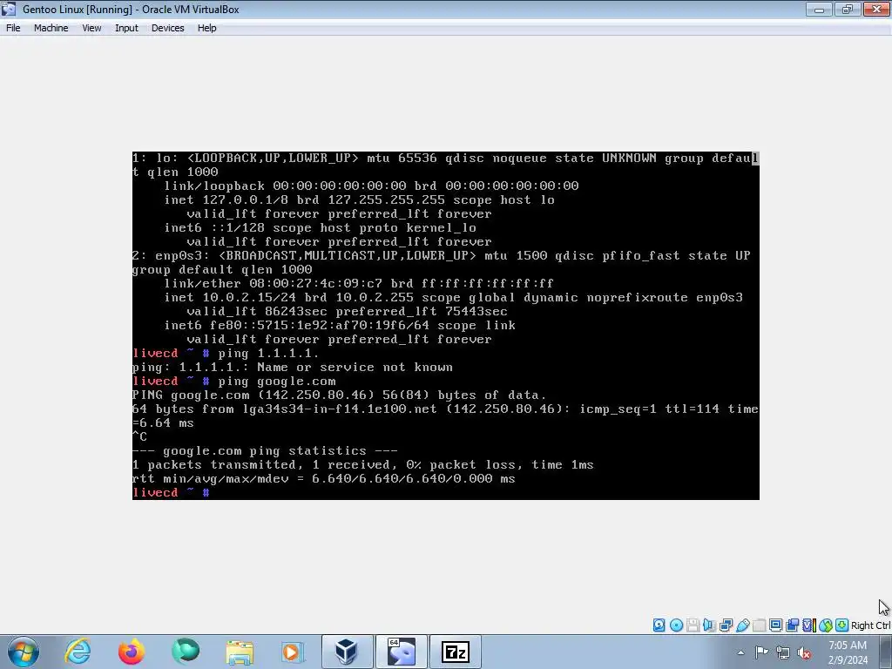
Task: Click the mouse integration status icon
Action: click(826, 625)
